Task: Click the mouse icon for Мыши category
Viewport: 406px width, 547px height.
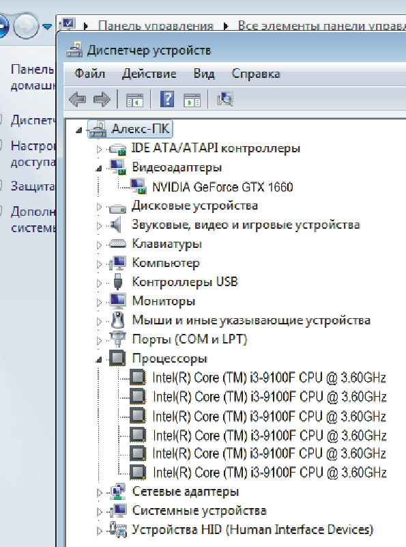Action: tap(118, 320)
